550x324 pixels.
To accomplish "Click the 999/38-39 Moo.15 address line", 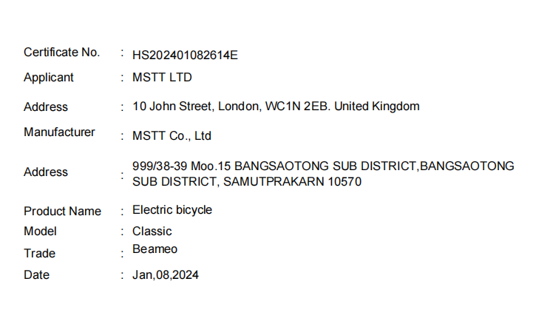I will click(182, 166).
